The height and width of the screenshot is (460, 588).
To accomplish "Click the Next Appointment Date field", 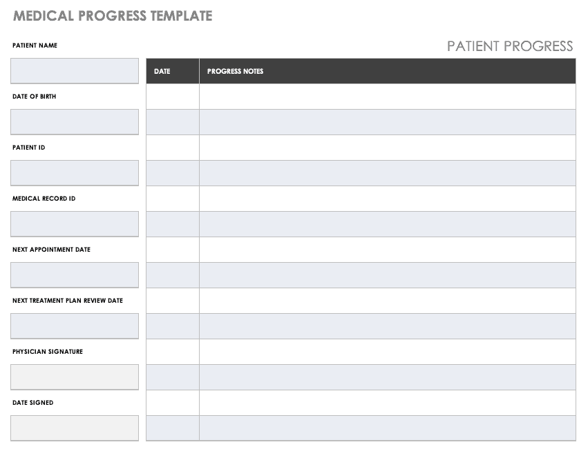I will 75,275.
